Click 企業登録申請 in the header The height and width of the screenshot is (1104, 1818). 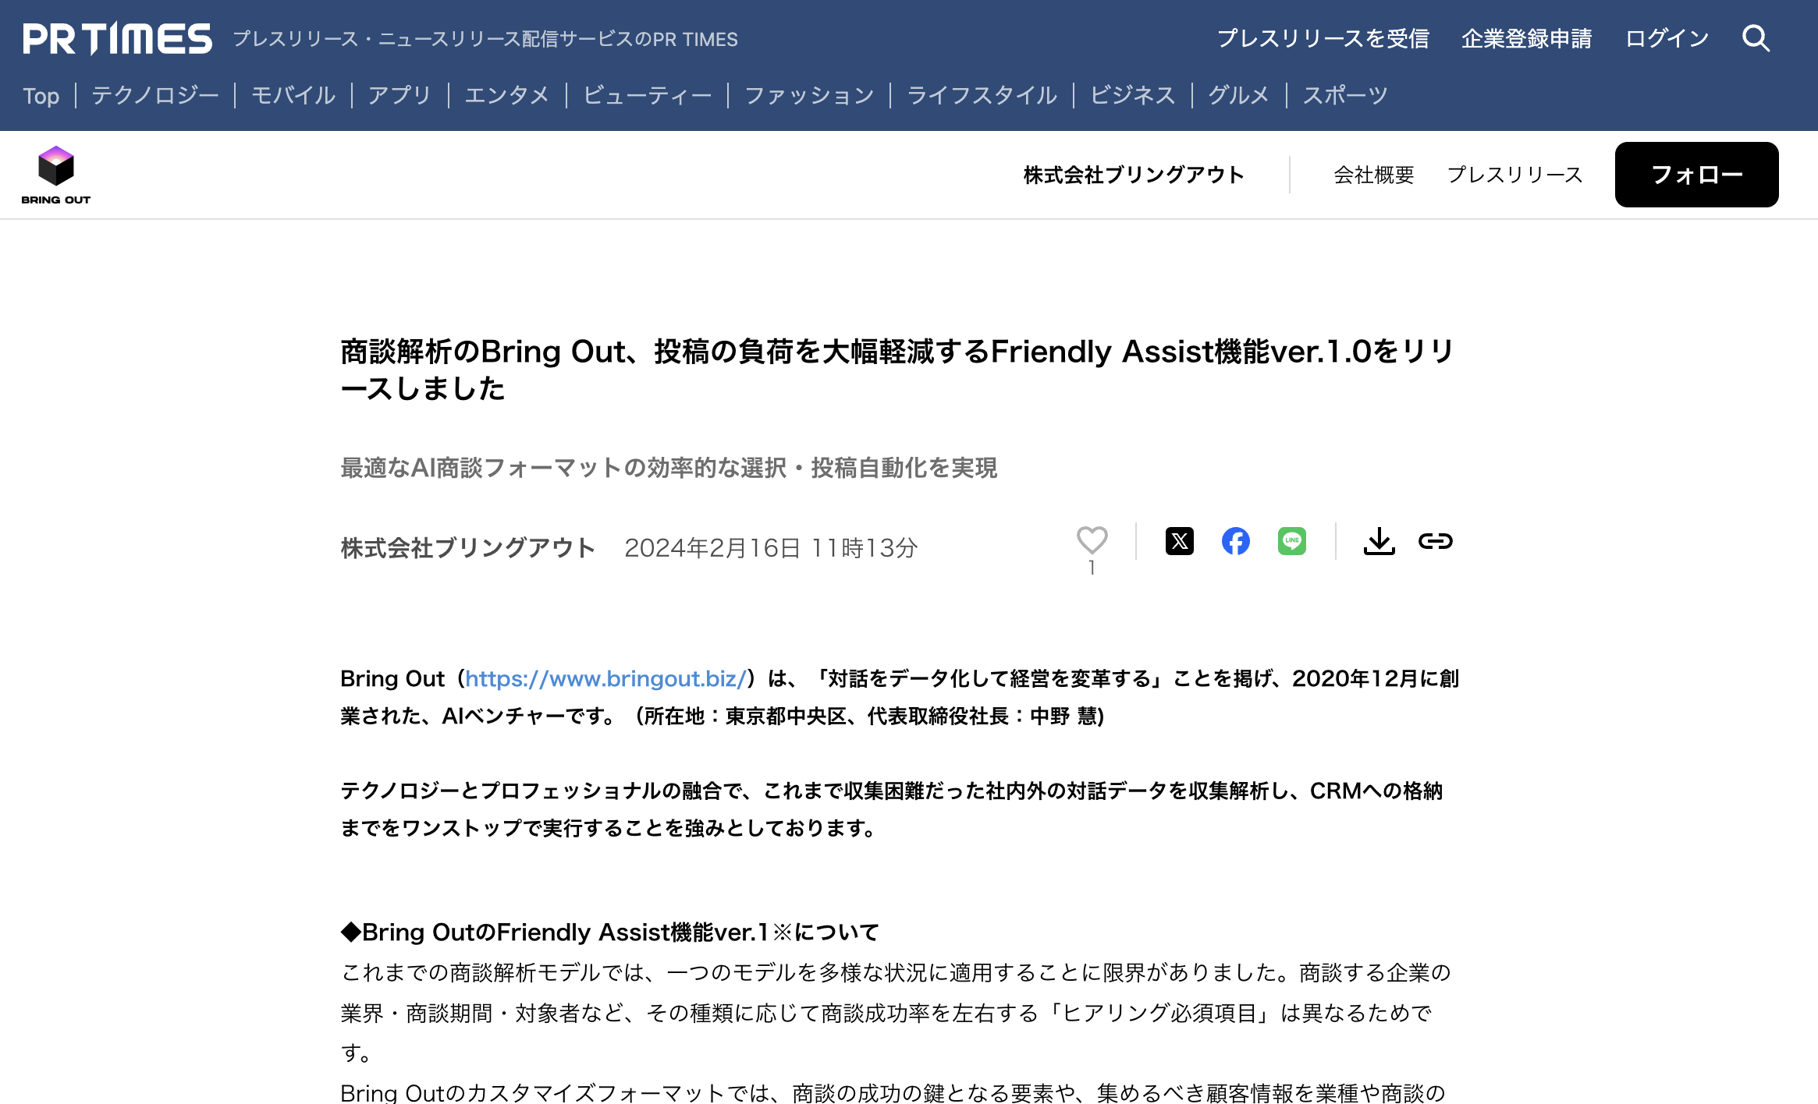click(1527, 38)
